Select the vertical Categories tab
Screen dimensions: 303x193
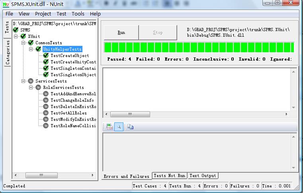[8, 52]
